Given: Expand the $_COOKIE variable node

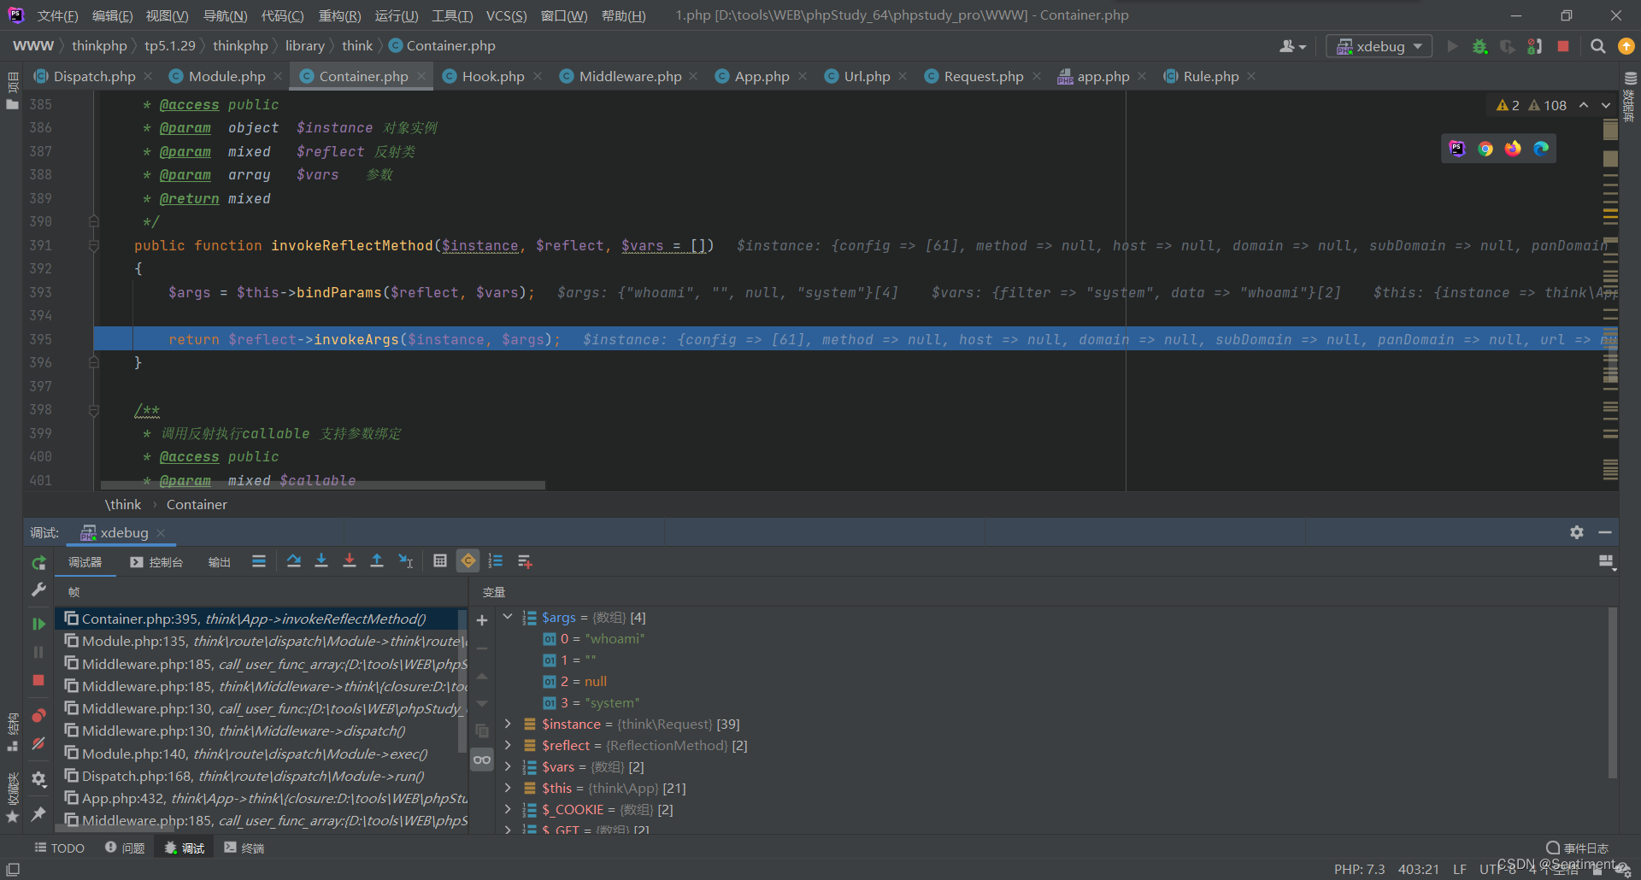Looking at the screenshot, I should pyautogui.click(x=508, y=809).
